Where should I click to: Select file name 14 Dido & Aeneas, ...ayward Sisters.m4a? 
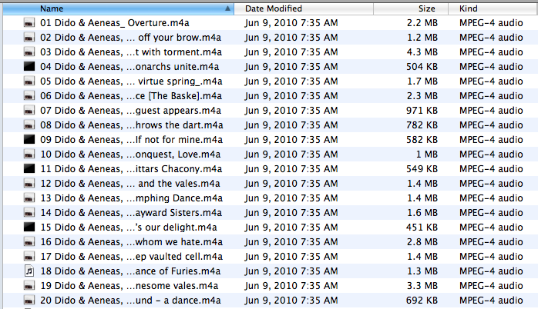(131, 212)
